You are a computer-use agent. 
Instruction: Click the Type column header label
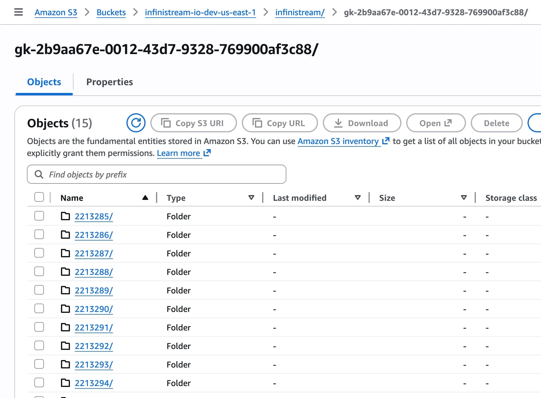pyautogui.click(x=176, y=198)
